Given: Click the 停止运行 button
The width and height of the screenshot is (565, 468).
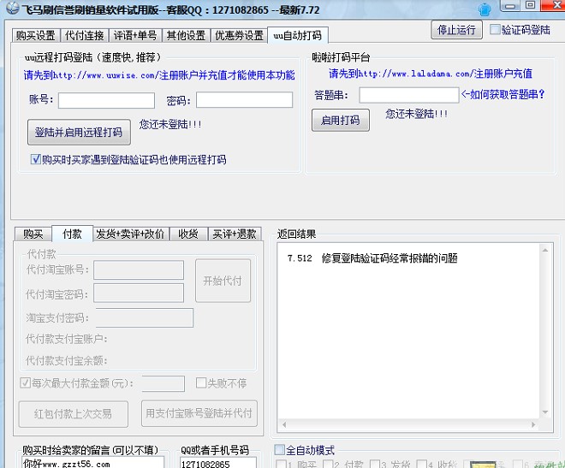Looking at the screenshot, I should [456, 30].
